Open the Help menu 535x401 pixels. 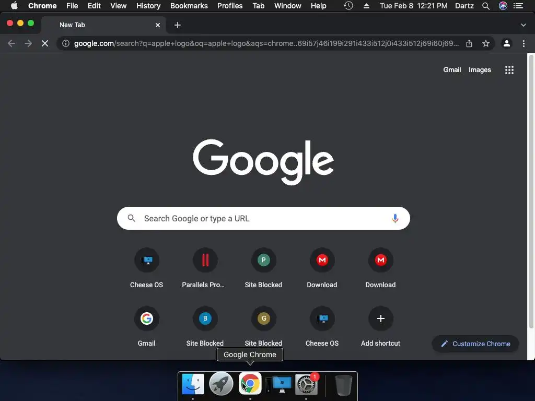pos(318,6)
